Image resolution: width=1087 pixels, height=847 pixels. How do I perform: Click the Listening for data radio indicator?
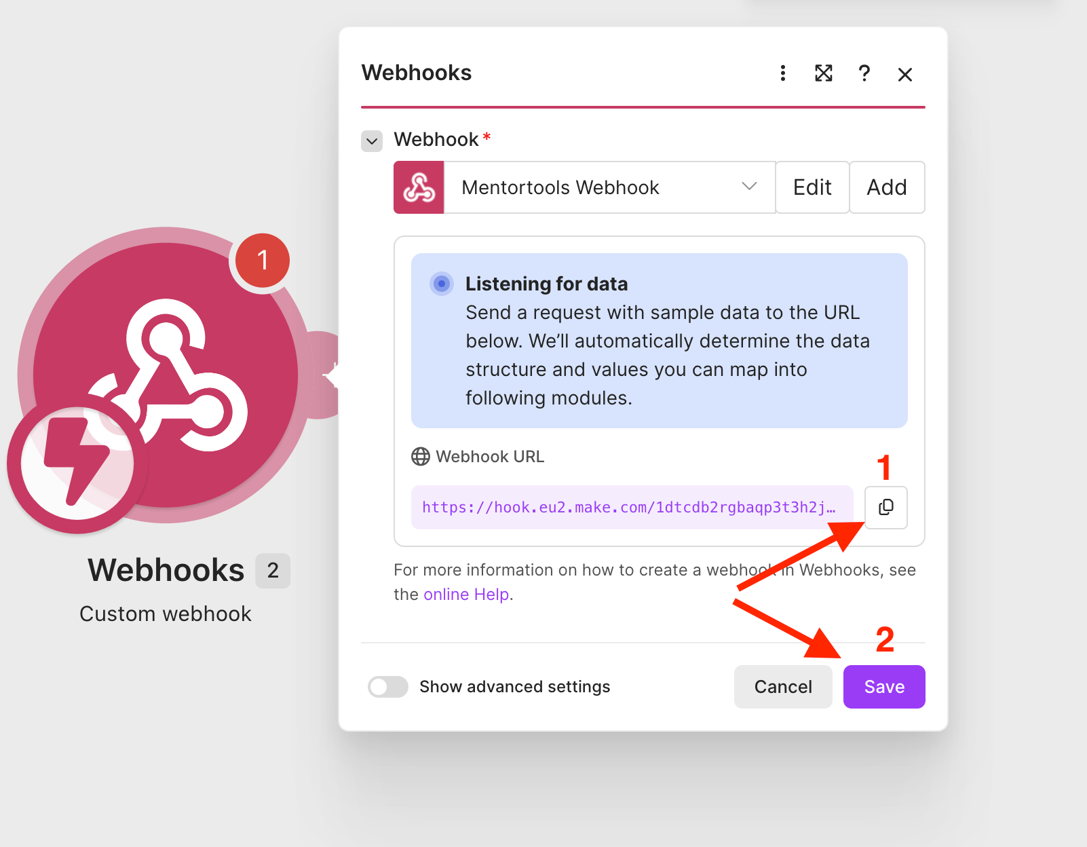[x=442, y=284]
